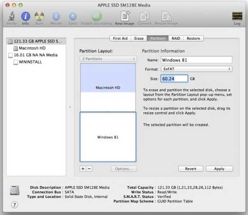Select Macintosh HD volume in sidebar
248x215 pixels.
click(32, 48)
